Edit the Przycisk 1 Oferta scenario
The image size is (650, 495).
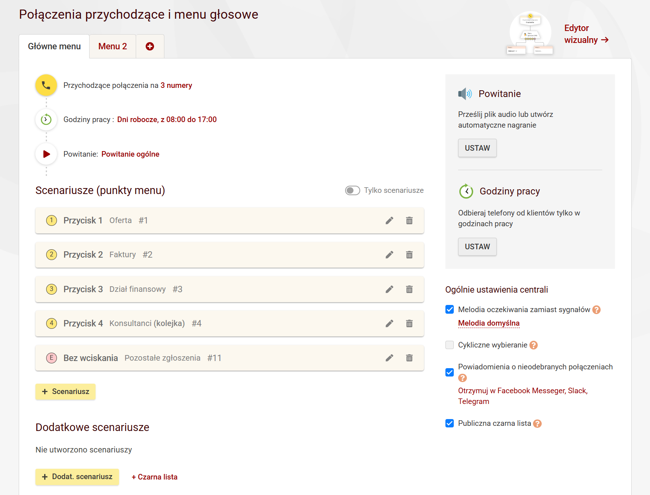(389, 220)
